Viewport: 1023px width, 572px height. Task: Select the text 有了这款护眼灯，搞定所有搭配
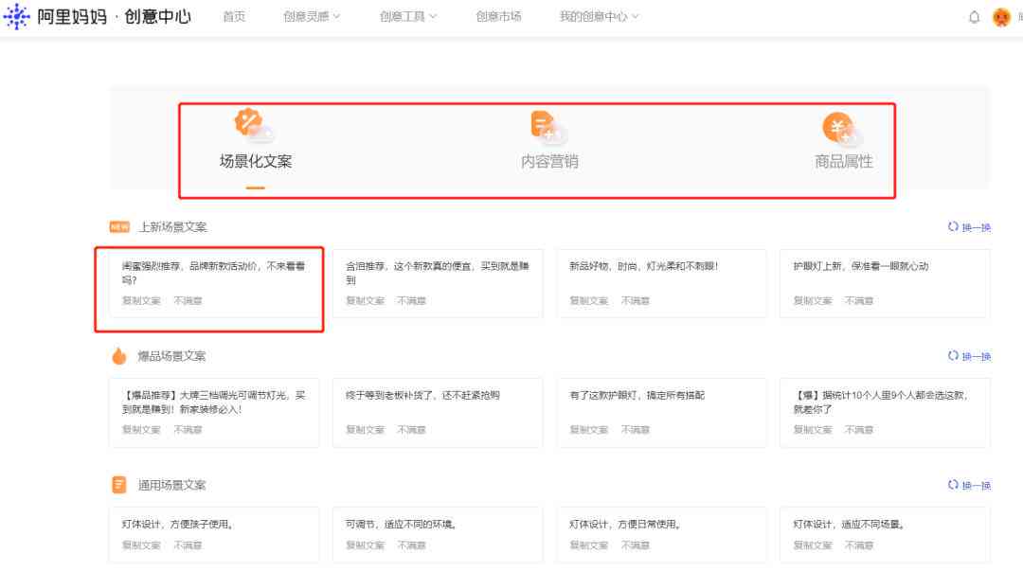tap(637, 395)
